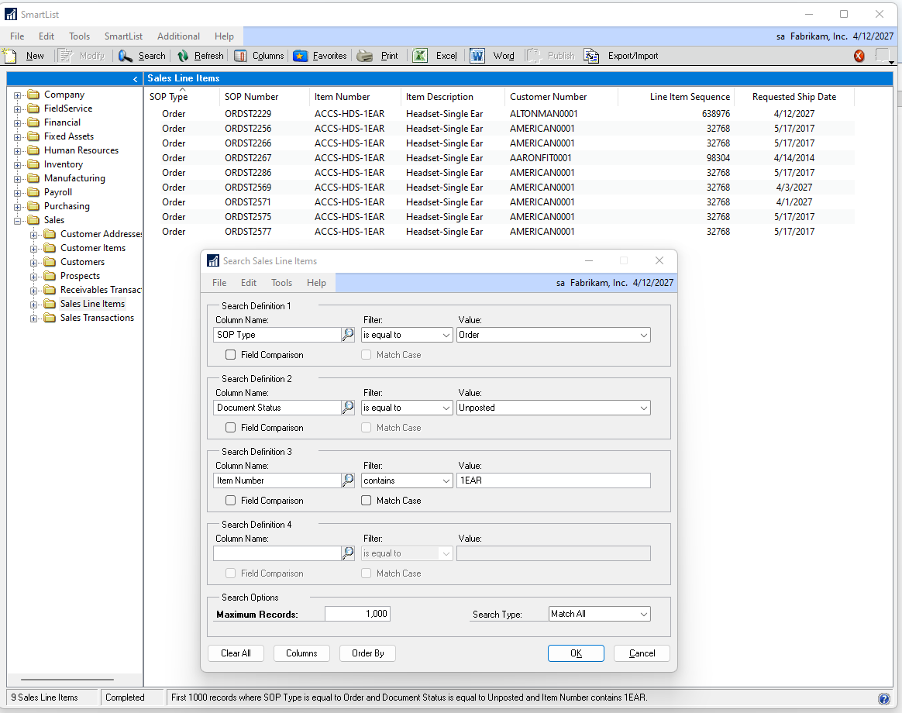Image resolution: width=902 pixels, height=713 pixels.
Task: Click the Inventory folder icon in tree
Action: tap(33, 164)
